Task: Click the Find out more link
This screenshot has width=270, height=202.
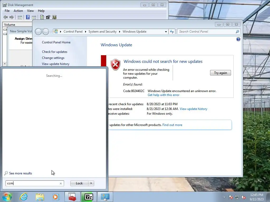Action: tap(172, 125)
